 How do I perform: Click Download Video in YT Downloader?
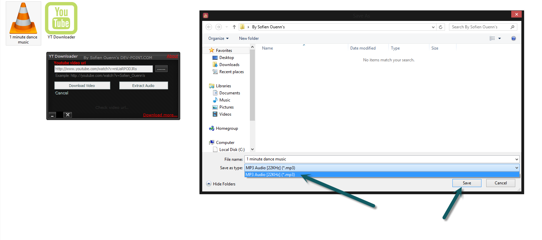pos(82,86)
